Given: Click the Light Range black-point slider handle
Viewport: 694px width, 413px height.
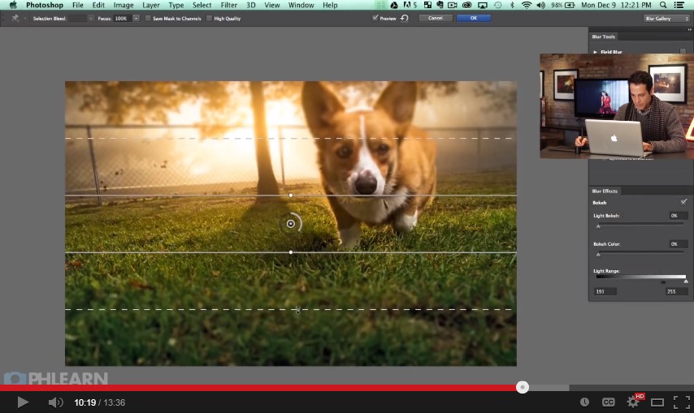Looking at the screenshot, I should pyautogui.click(x=663, y=282).
